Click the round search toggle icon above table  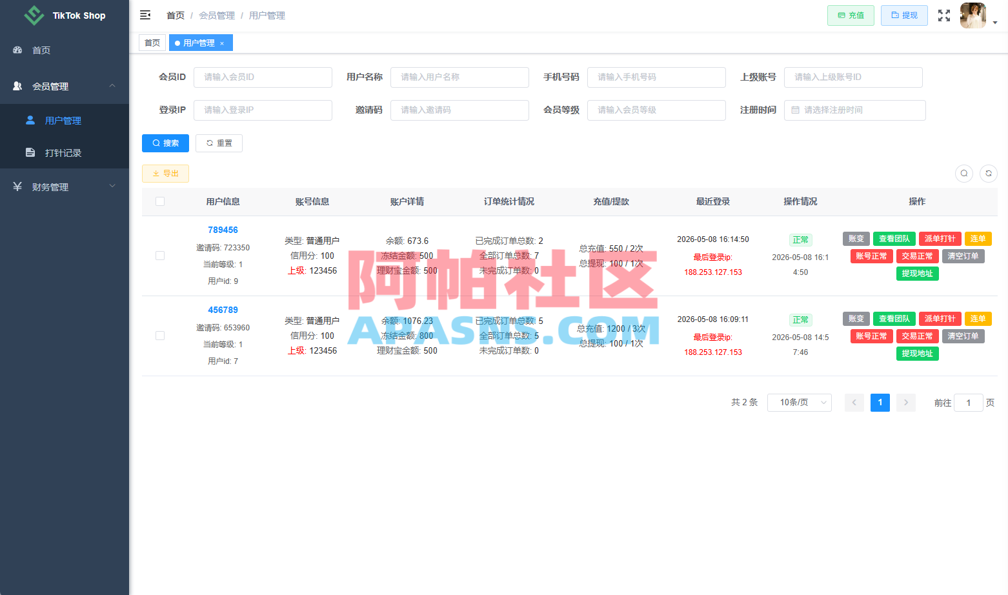pos(964,173)
